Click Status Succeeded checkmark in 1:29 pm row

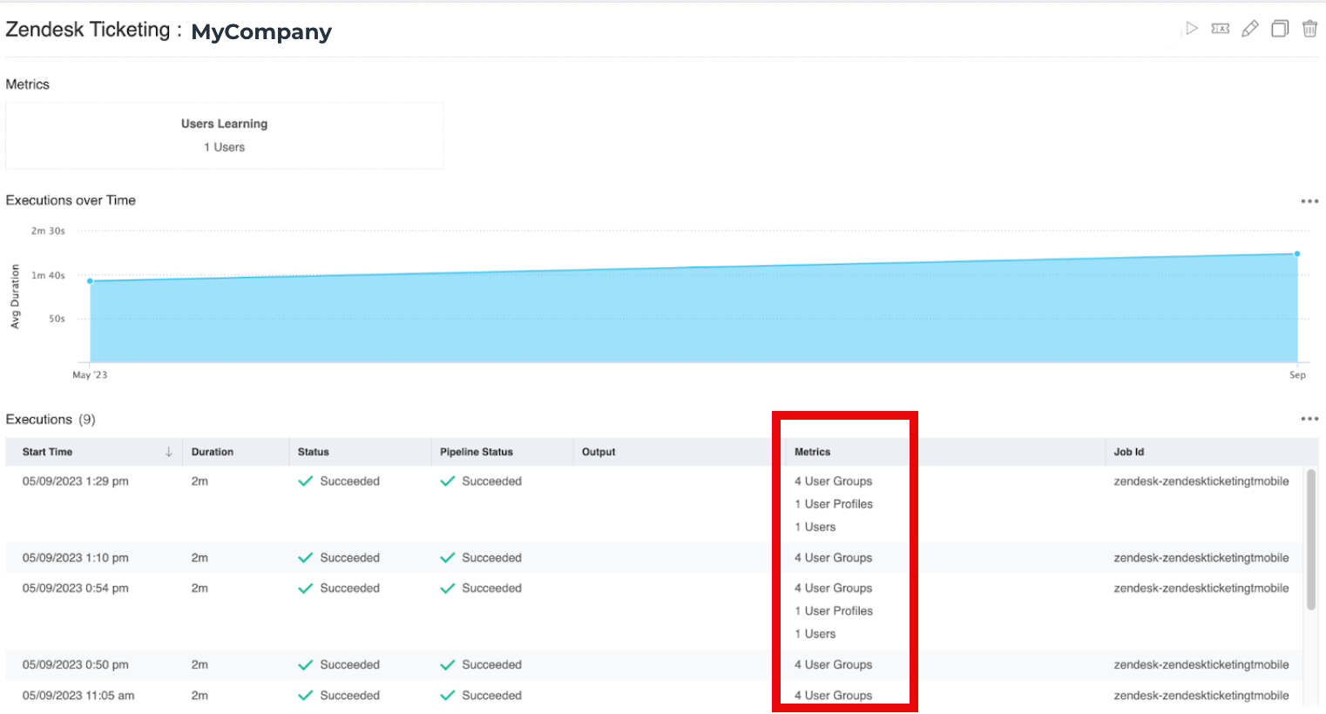point(306,481)
